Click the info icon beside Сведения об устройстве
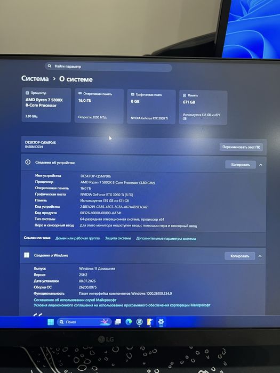Screen dimensions: 280x373 pos(28,162)
